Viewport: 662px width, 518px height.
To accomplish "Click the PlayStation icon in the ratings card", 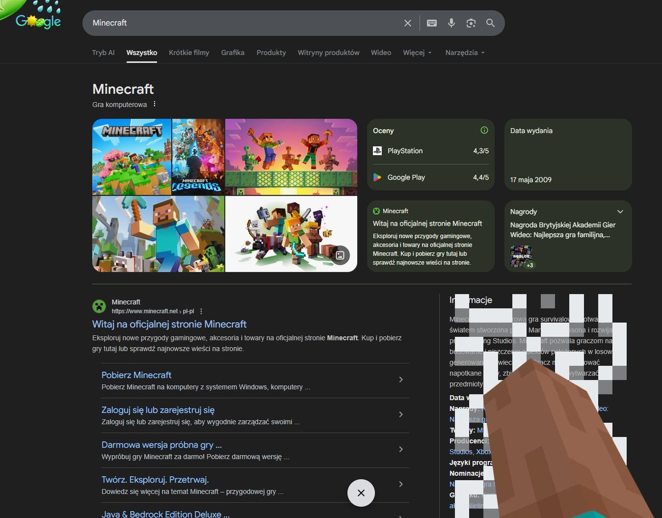I will [377, 151].
